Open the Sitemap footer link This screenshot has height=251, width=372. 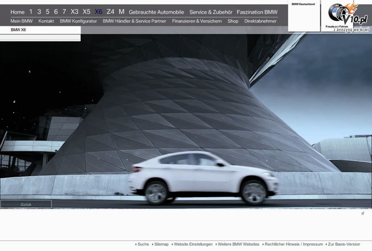pyautogui.click(x=160, y=244)
